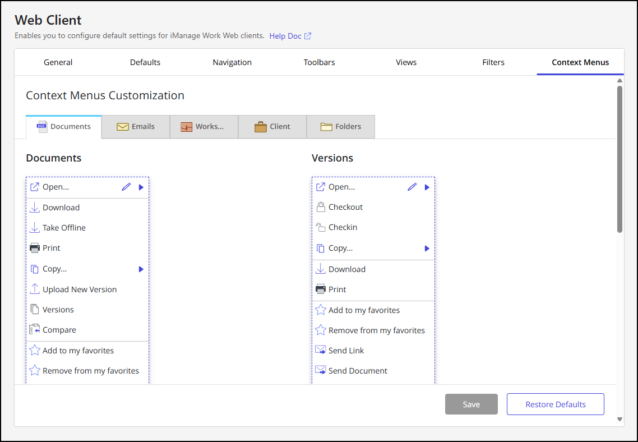Image resolution: width=638 pixels, height=442 pixels.
Task: Click the pencil icon beside Open in Documents
Action: pos(126,187)
